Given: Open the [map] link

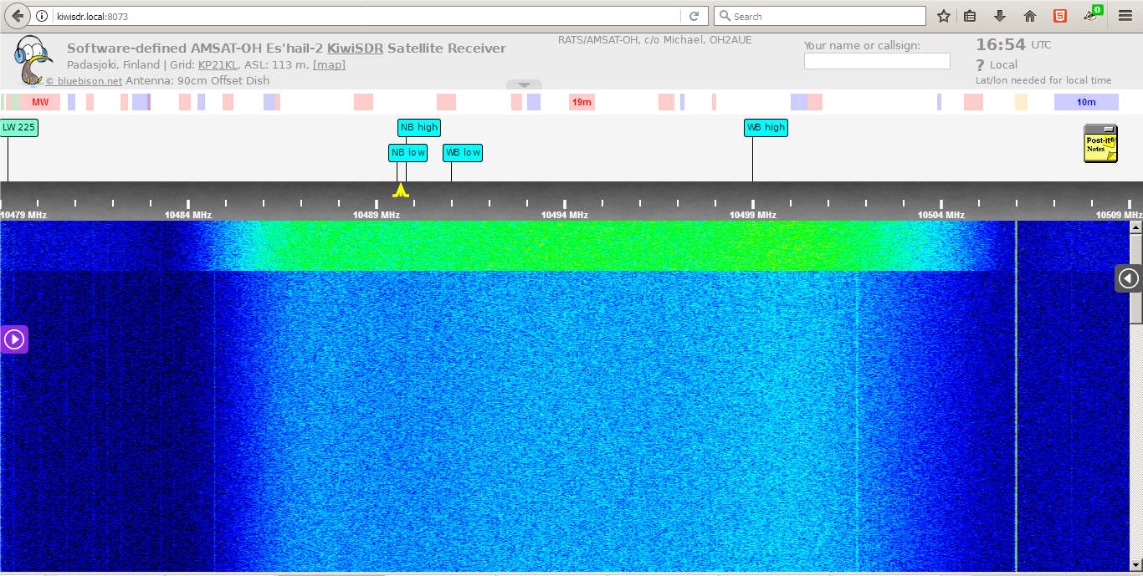Looking at the screenshot, I should 329,65.
